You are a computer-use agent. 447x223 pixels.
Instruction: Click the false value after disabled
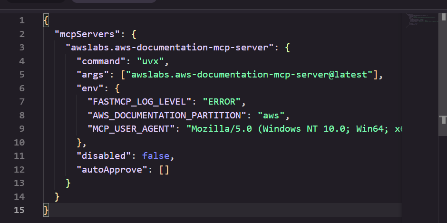pos(155,155)
